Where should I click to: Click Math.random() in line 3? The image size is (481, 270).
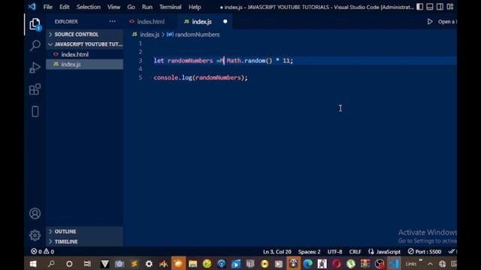coord(249,61)
